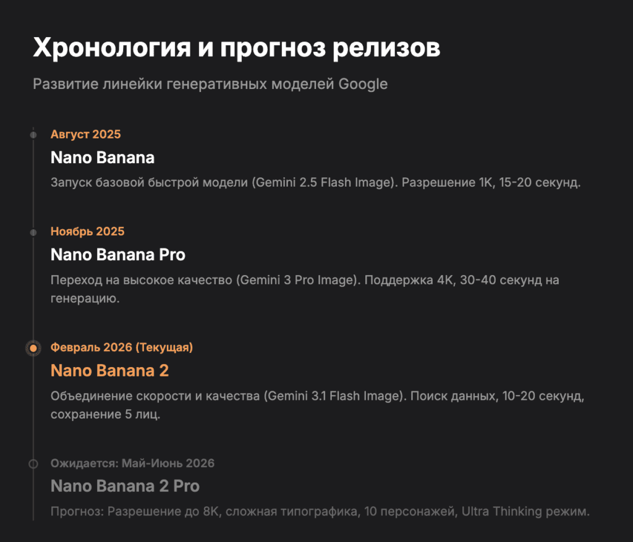This screenshot has width=633, height=542.
Task: Click the August 2025 timeline dot
Action: [33, 135]
